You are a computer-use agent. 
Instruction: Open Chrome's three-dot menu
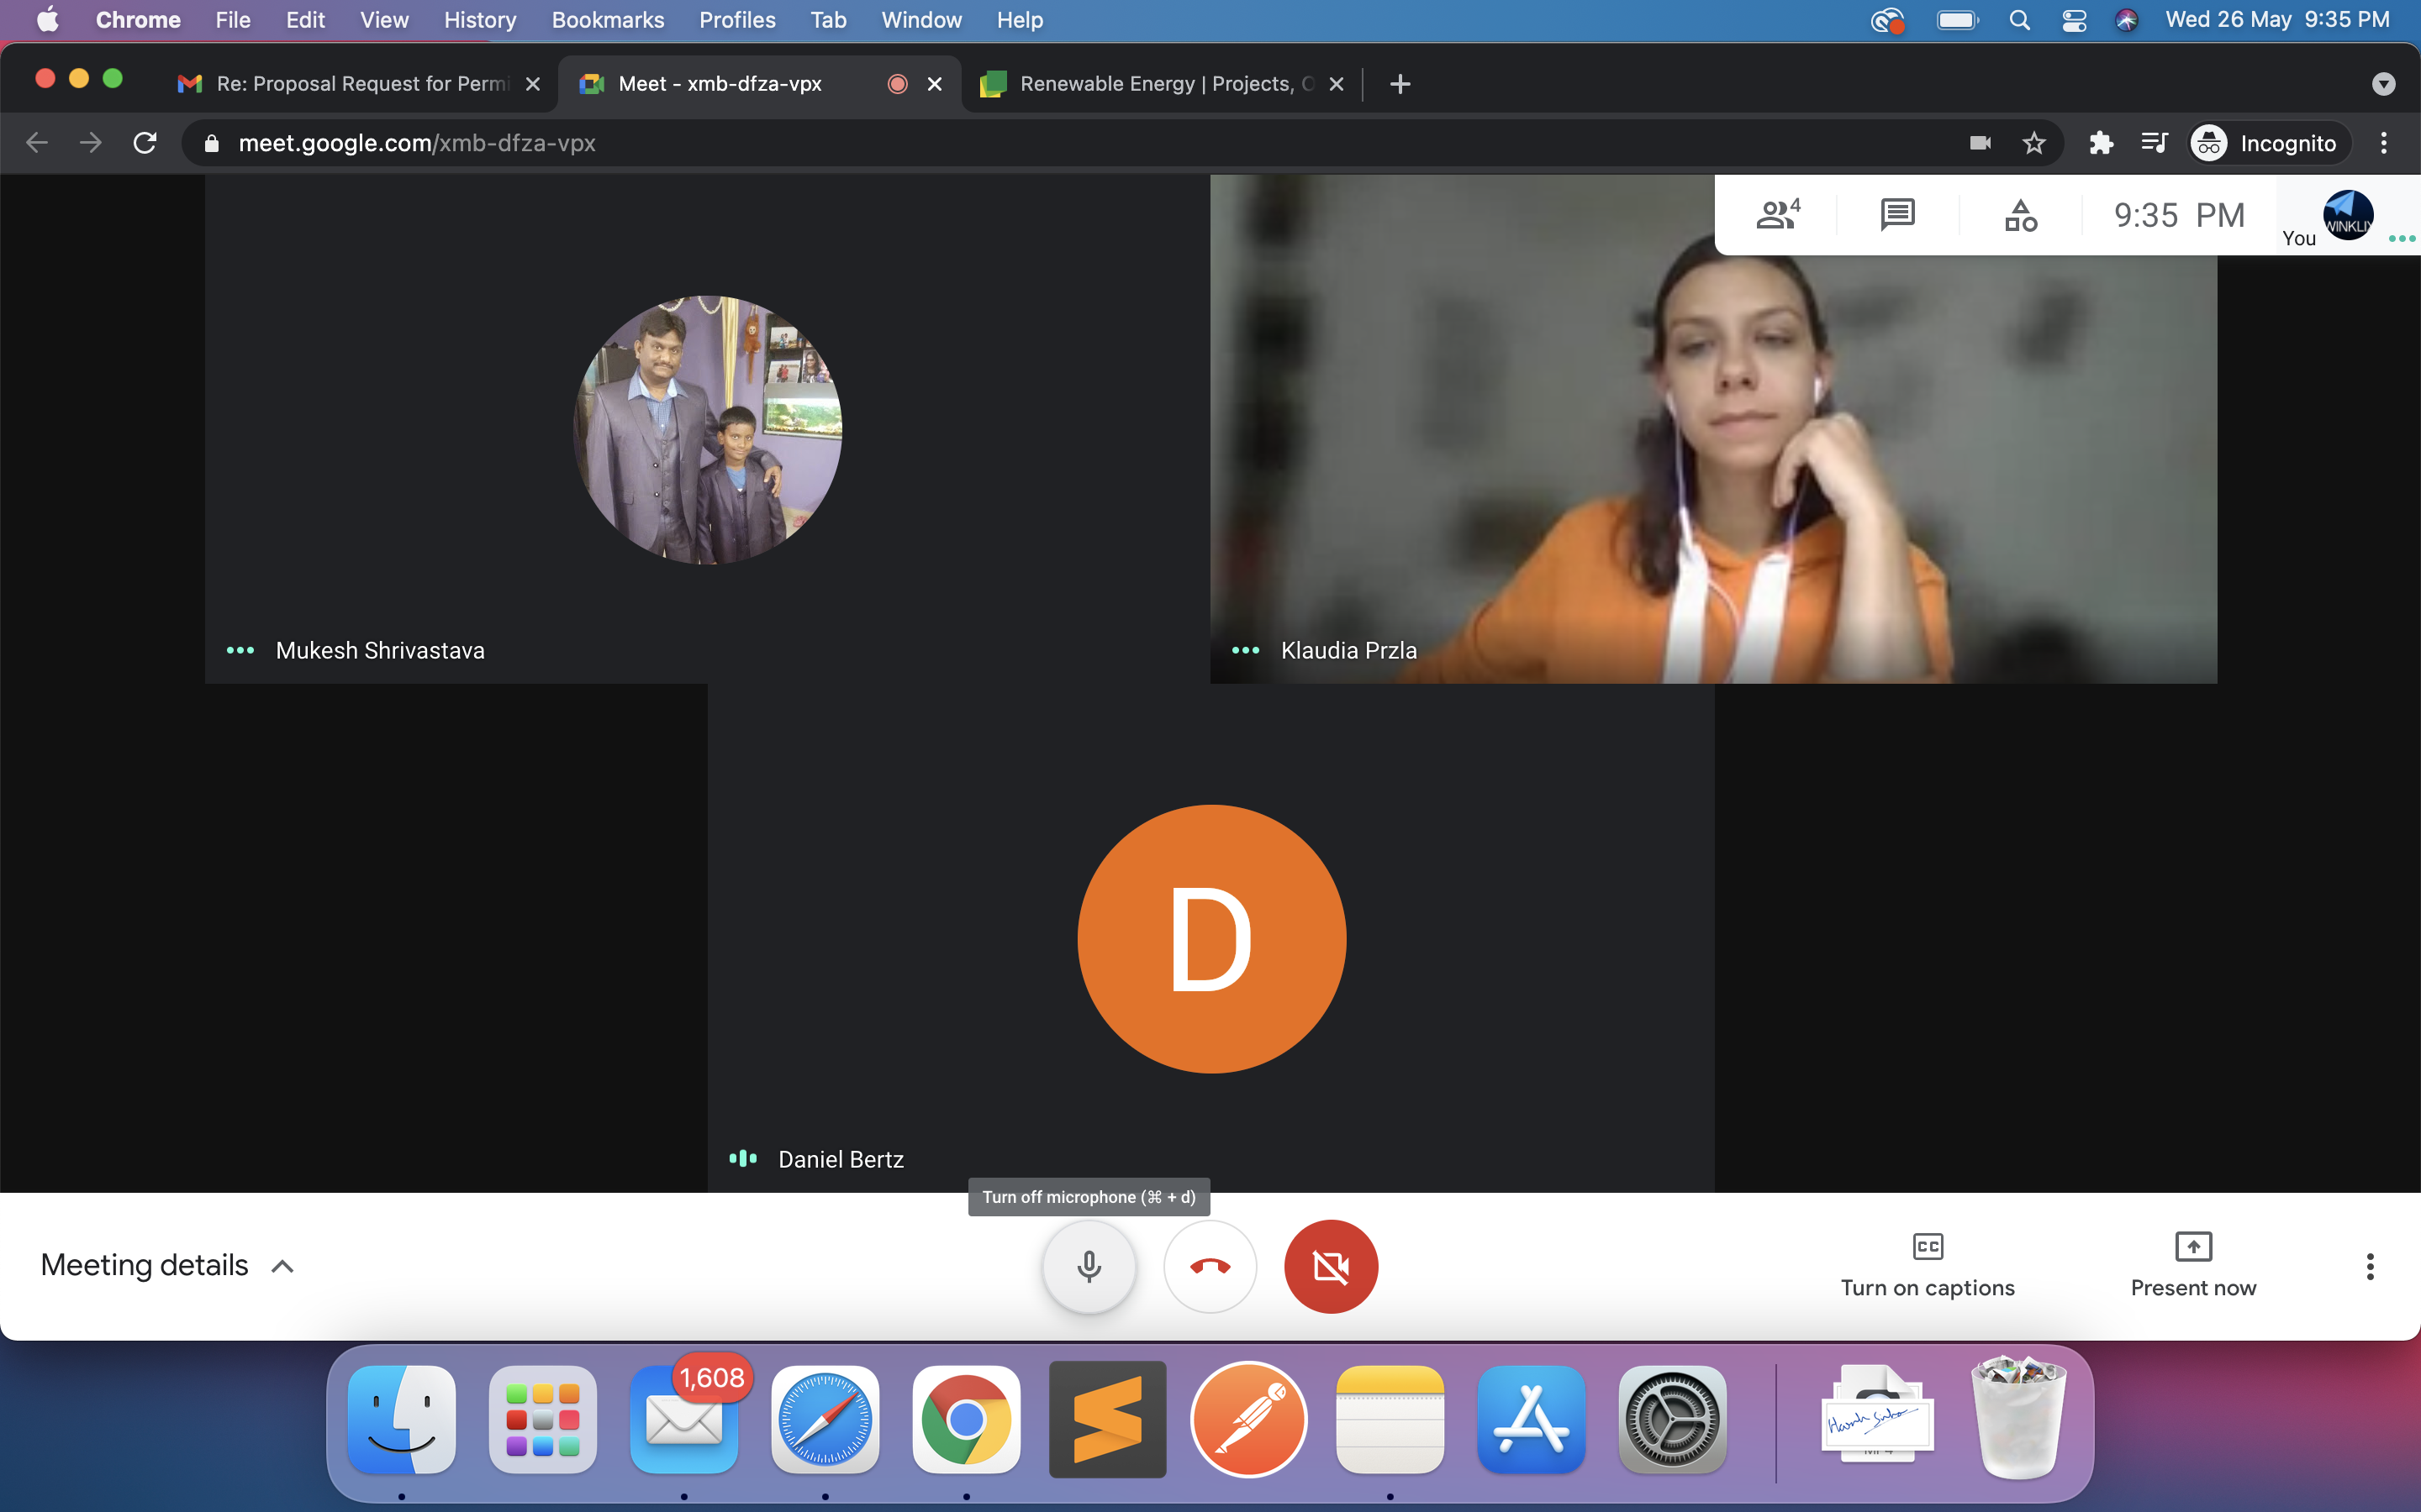[x=2383, y=143]
